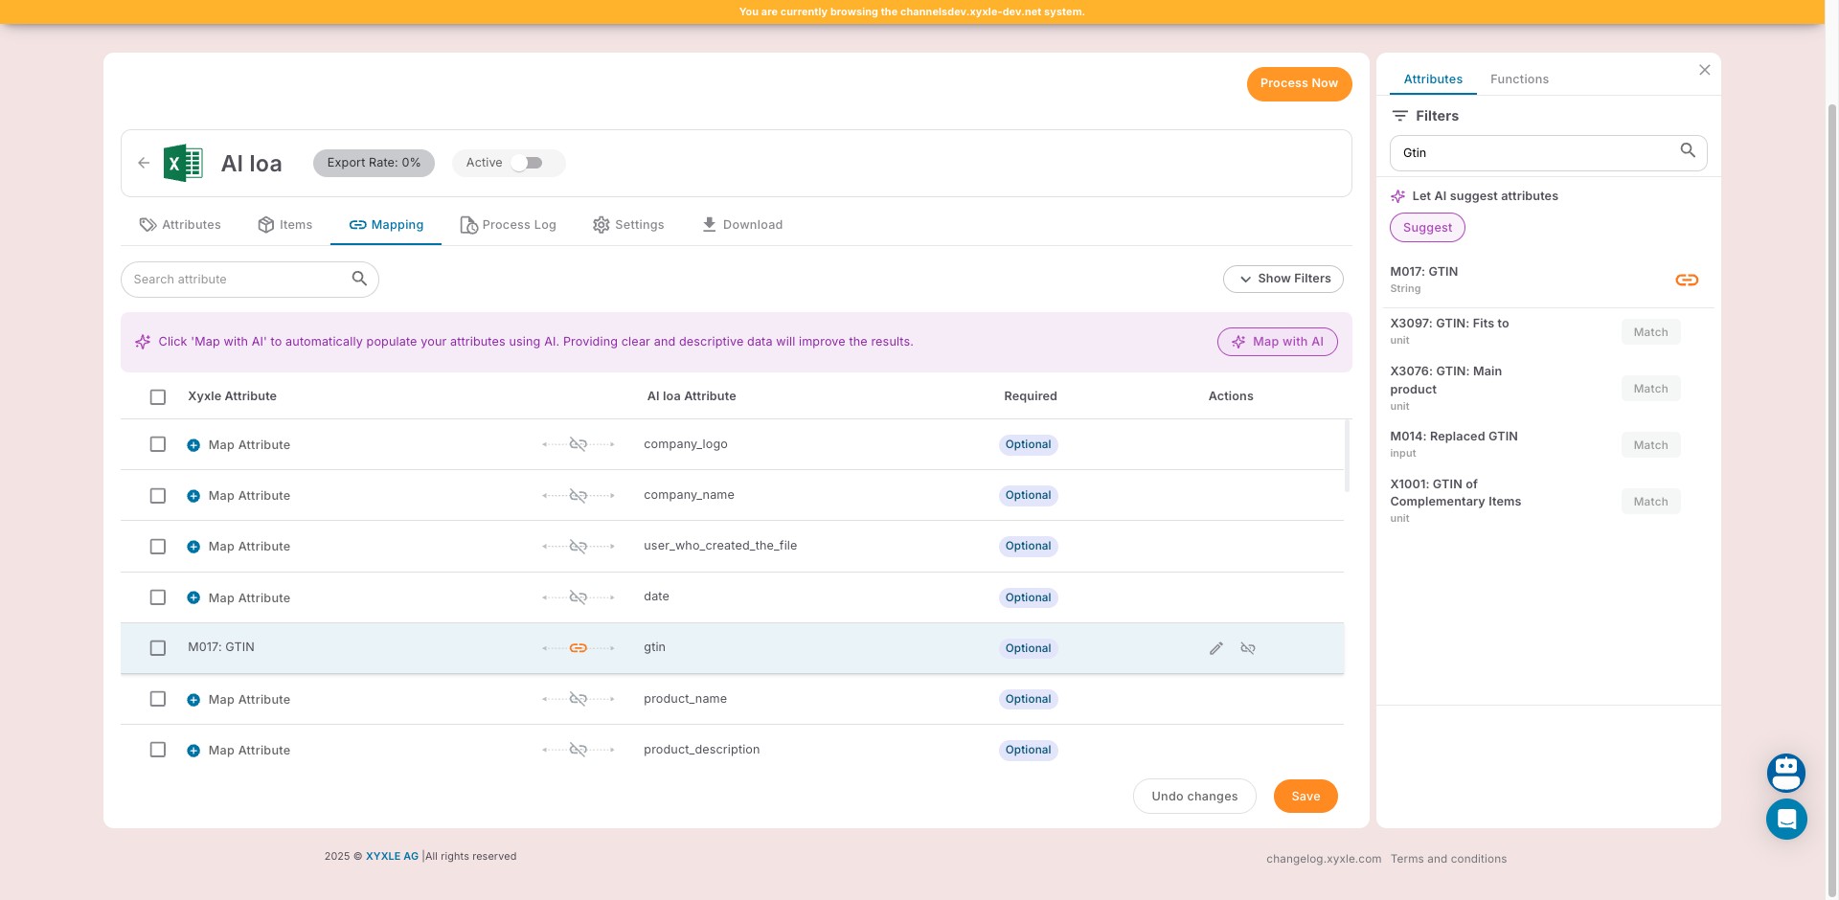Open the Functions tab in side panel
This screenshot has width=1839, height=900.
tap(1518, 79)
